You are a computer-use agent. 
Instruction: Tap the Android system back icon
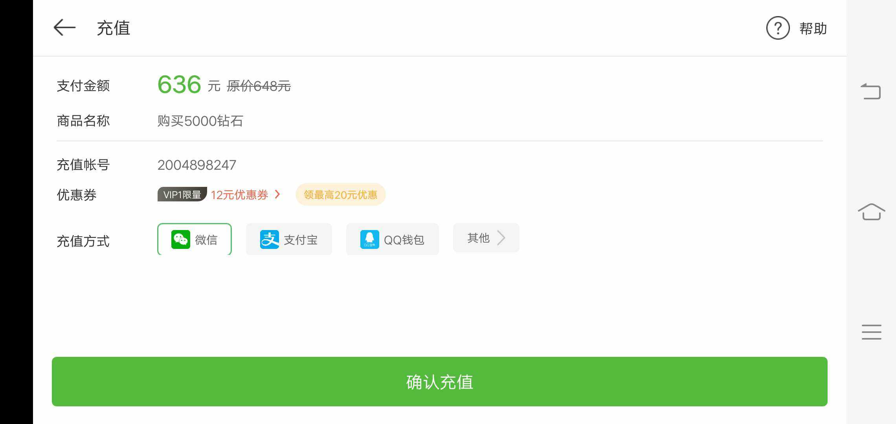click(x=871, y=91)
